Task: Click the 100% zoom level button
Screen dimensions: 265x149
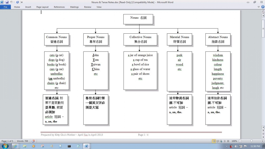Action: [x=234, y=141]
